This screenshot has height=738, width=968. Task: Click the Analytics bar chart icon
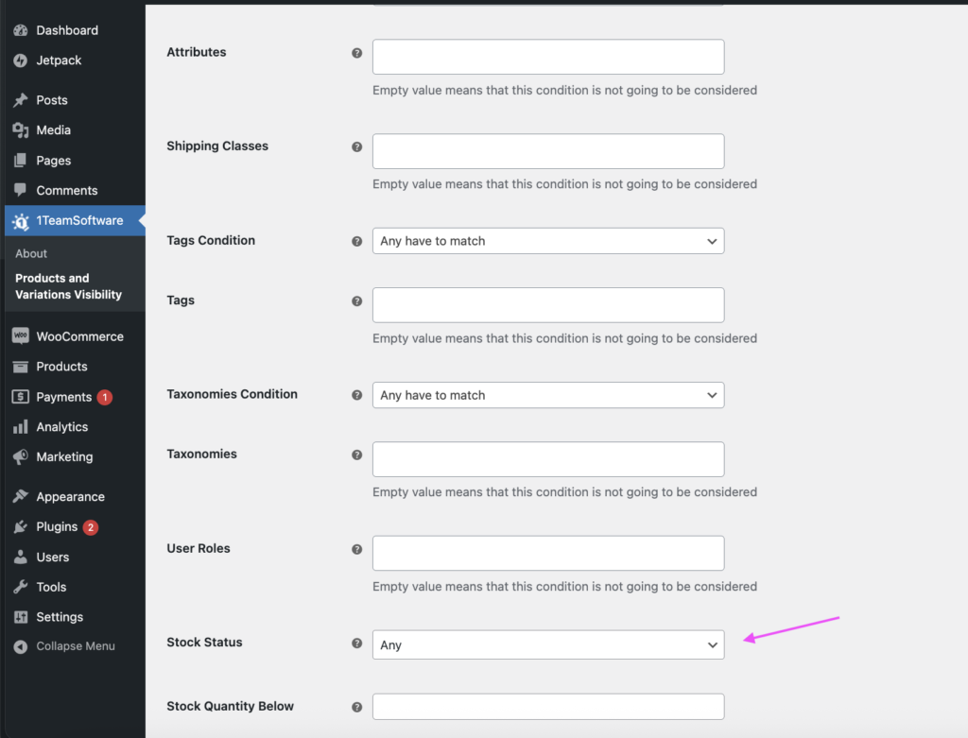pos(21,427)
